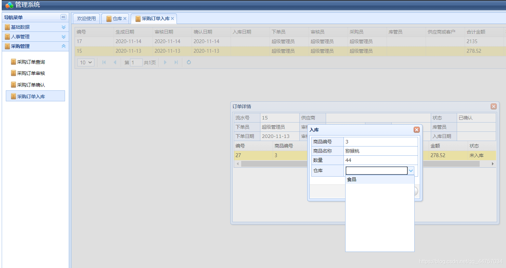The height and width of the screenshot is (268, 506).
Task: Click the 确认日期 column header
Action: pyautogui.click(x=211, y=32)
